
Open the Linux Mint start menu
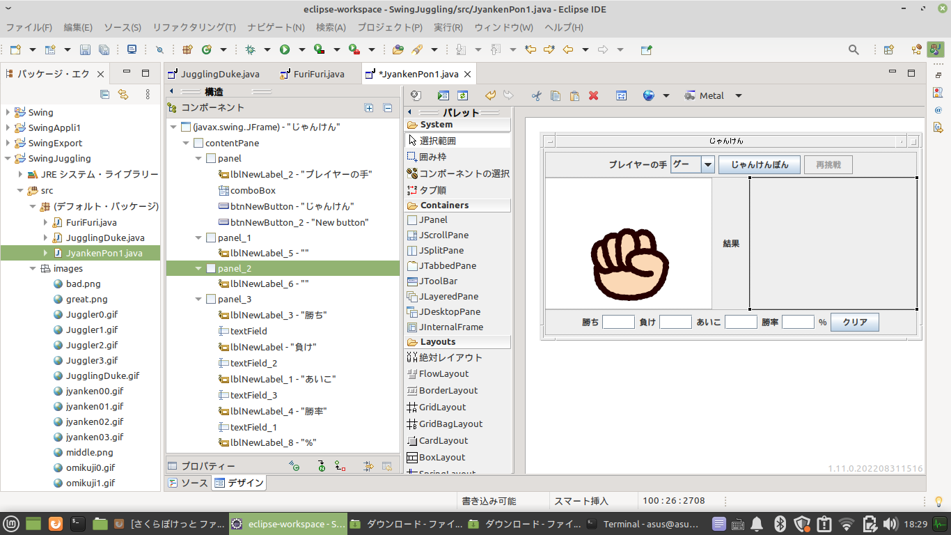click(10, 523)
